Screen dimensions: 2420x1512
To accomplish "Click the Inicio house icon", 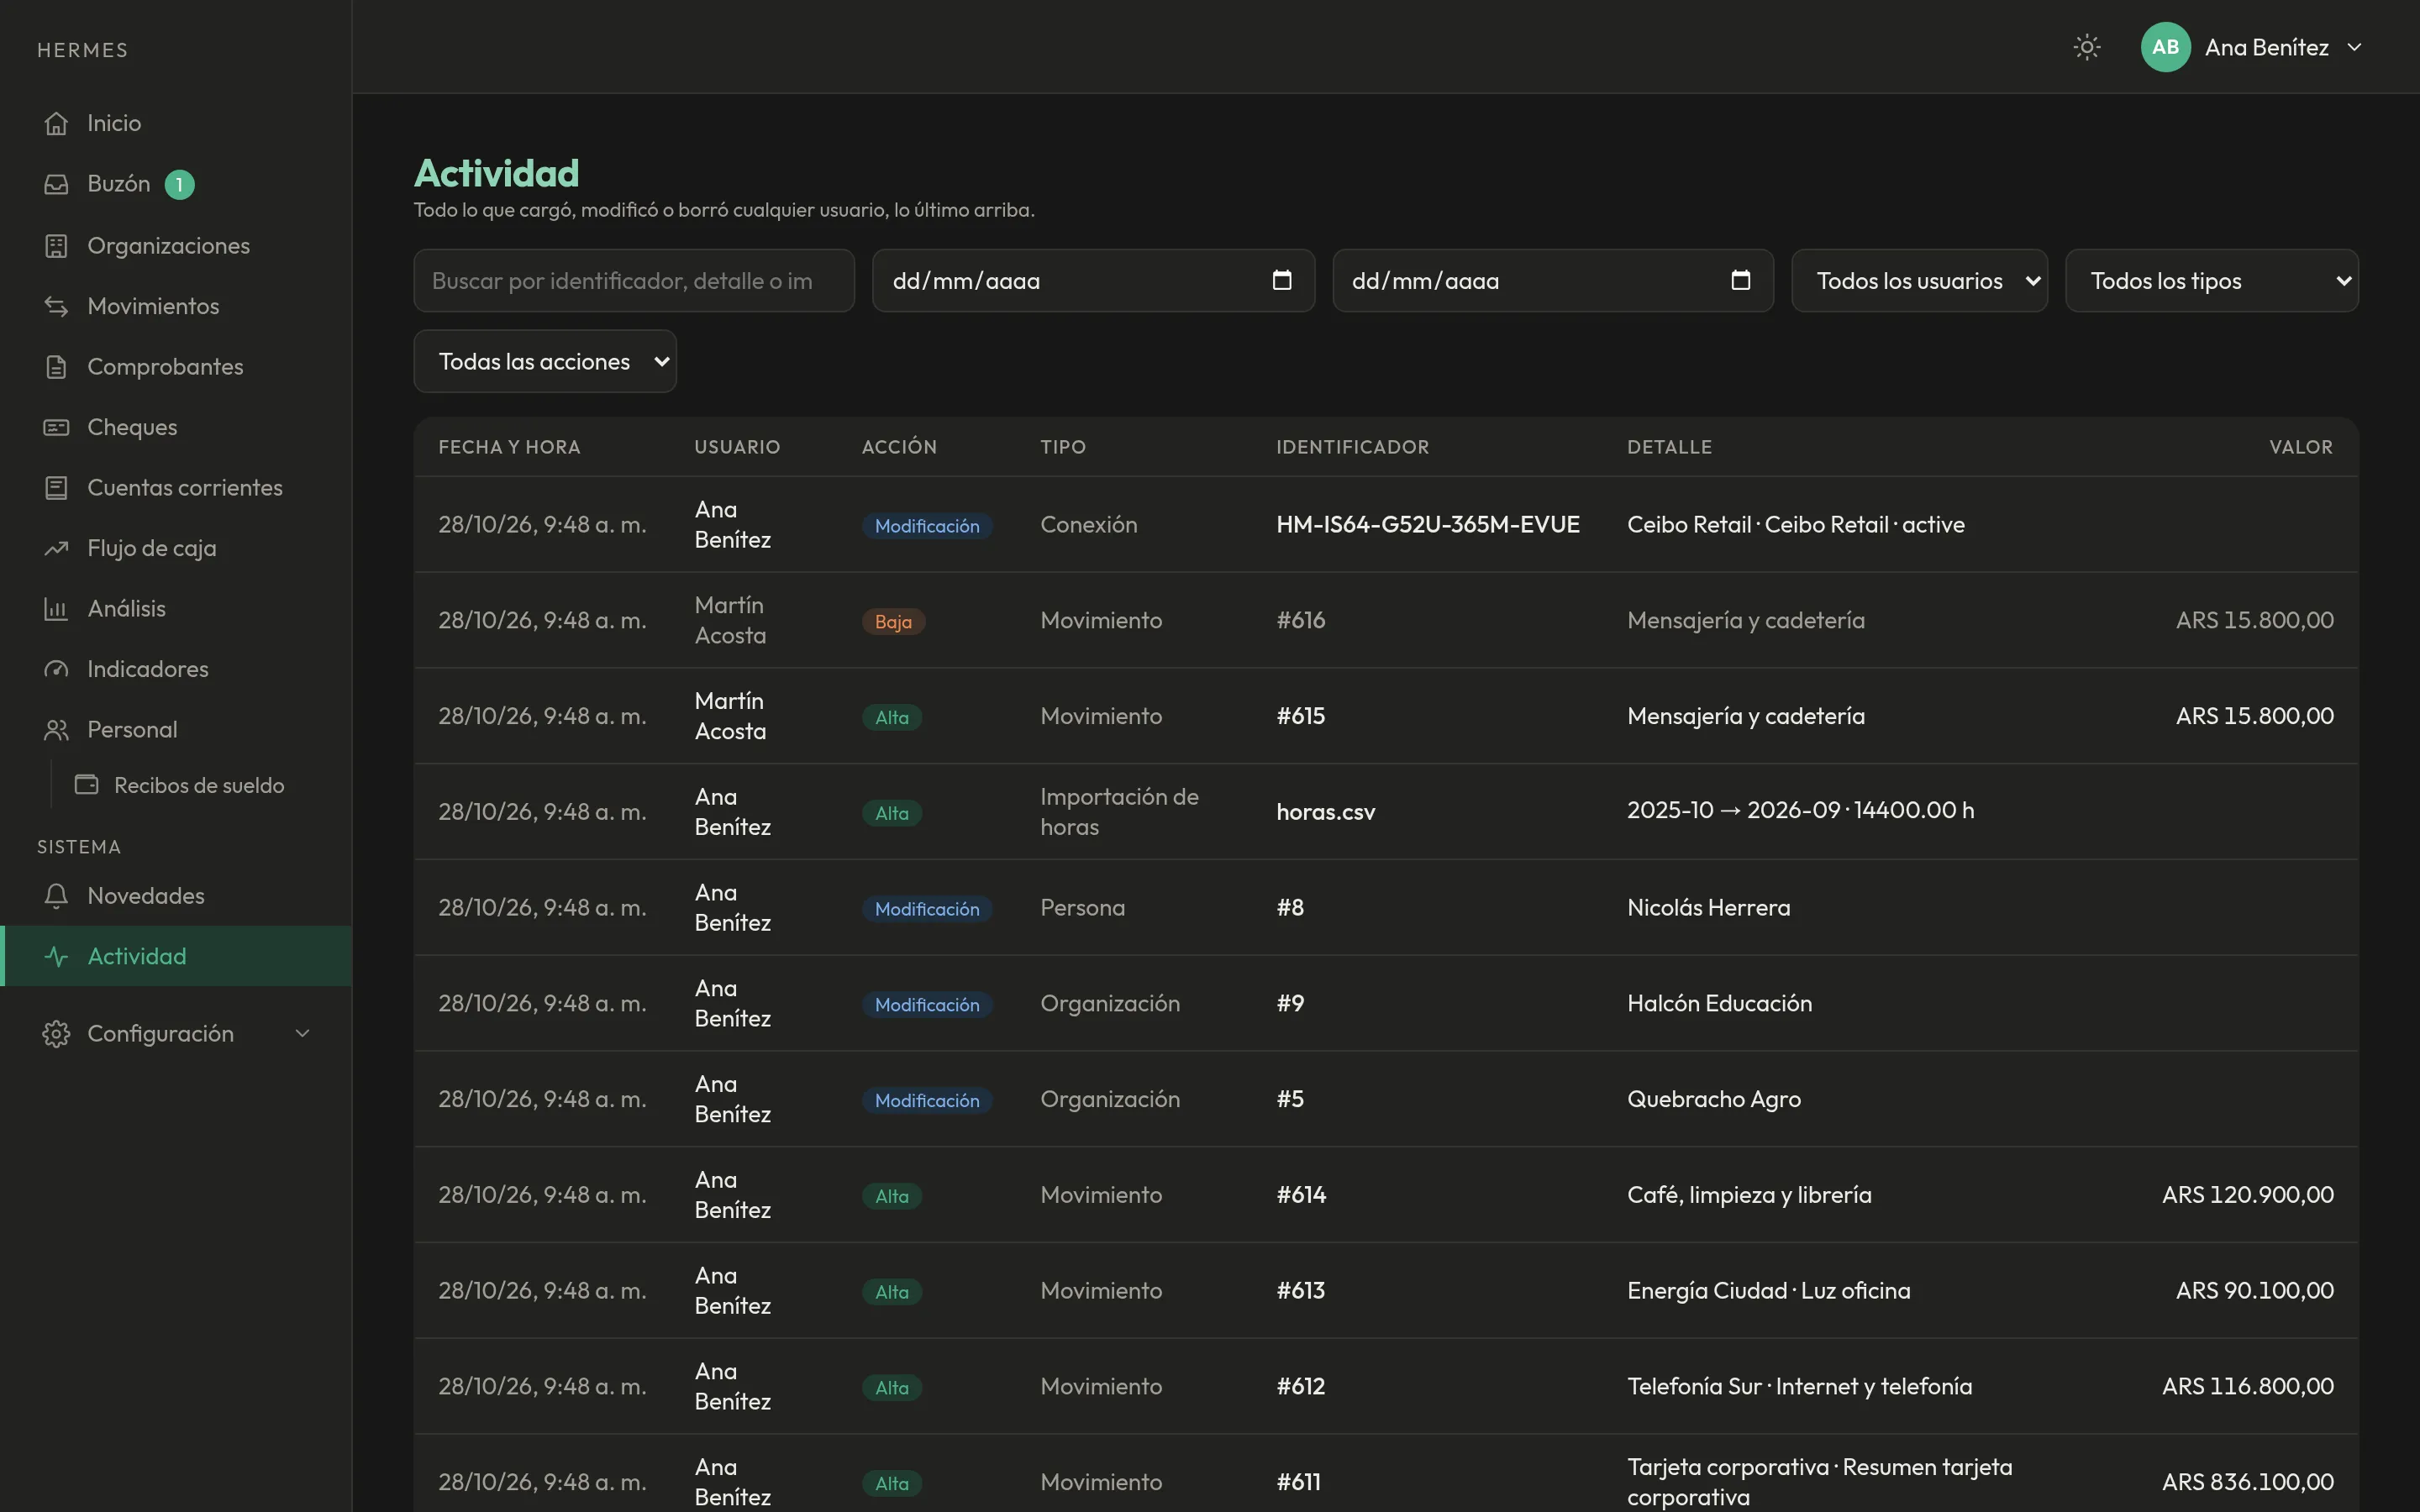I will tap(56, 123).
